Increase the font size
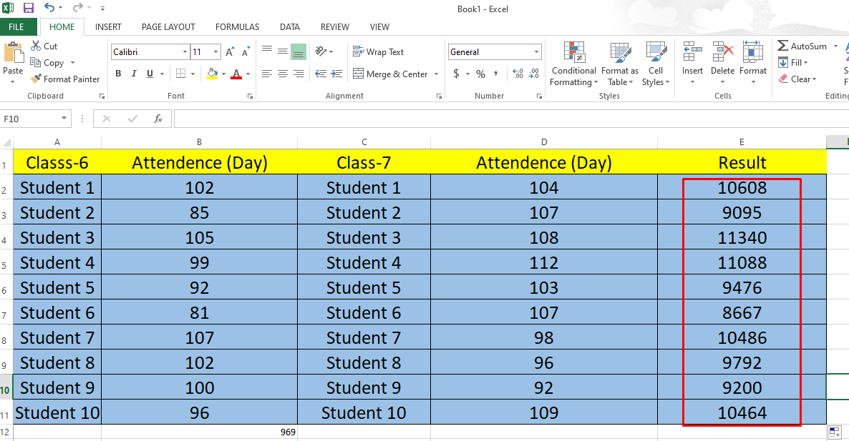The height and width of the screenshot is (441, 849). pos(230,52)
